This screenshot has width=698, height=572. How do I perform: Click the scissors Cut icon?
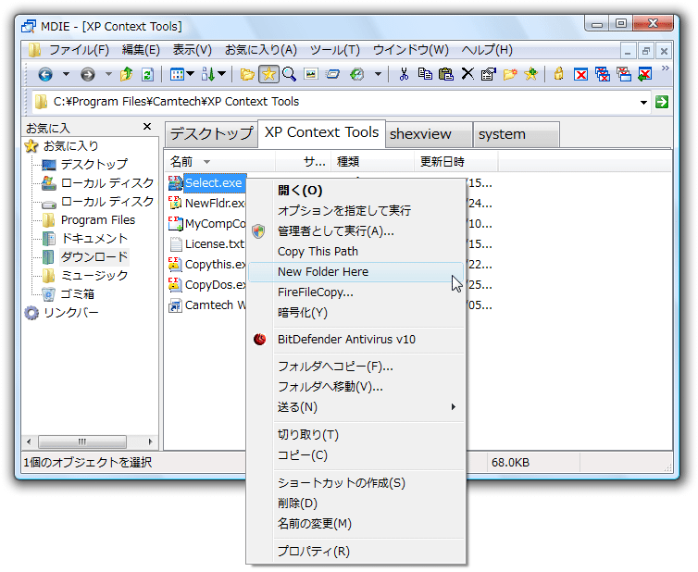[404, 74]
